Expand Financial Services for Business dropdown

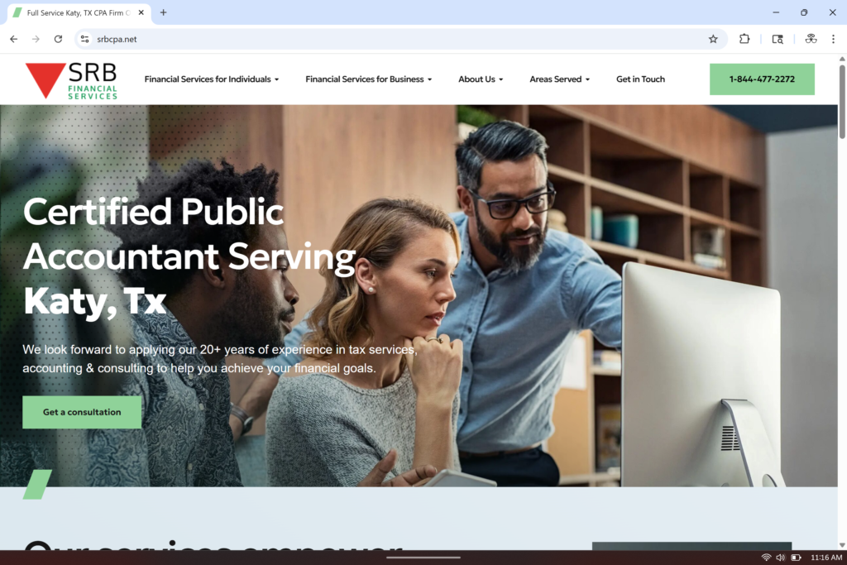[368, 79]
